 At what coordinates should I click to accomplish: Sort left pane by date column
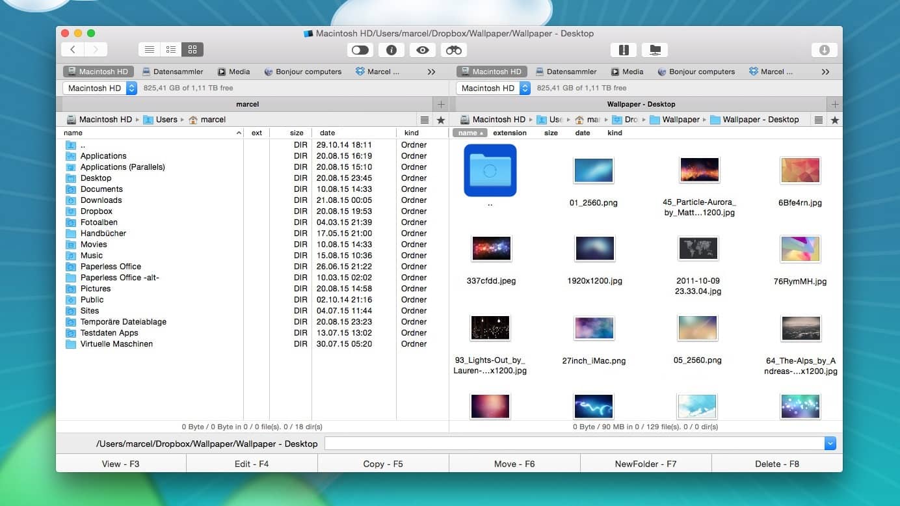coord(355,133)
